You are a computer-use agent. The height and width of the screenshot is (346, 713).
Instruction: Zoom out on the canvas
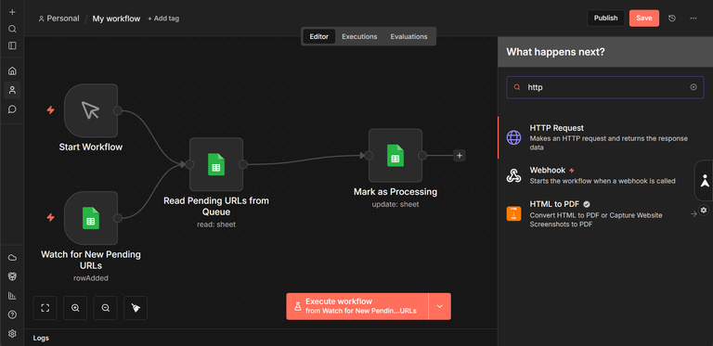coord(106,308)
